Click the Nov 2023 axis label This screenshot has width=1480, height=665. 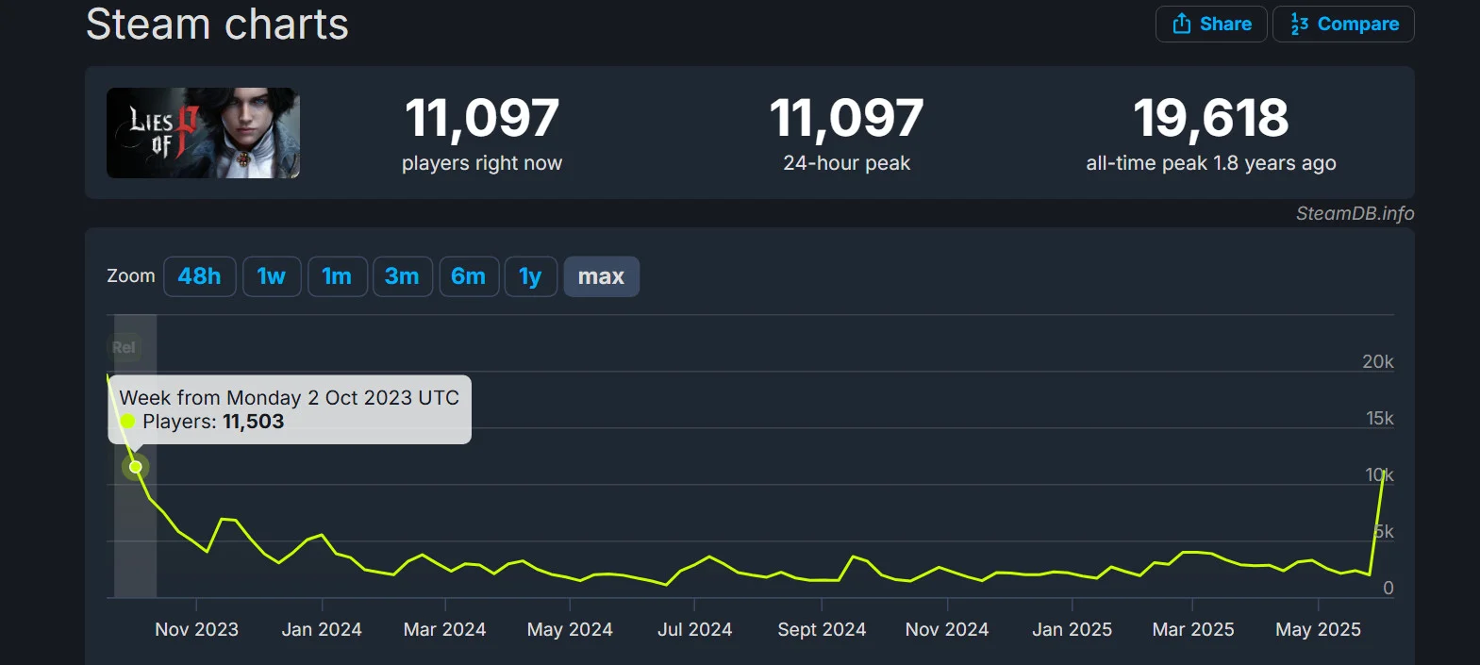coord(196,629)
